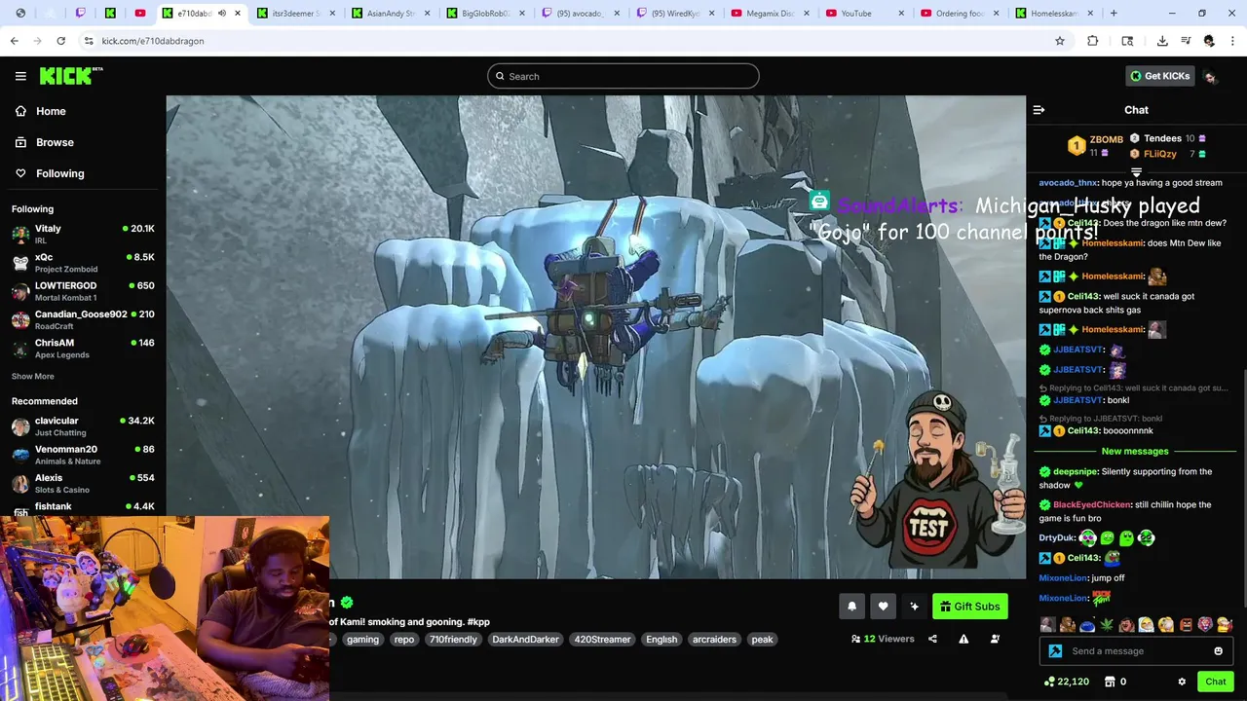Open the chat settings gear icon

(x=1182, y=682)
